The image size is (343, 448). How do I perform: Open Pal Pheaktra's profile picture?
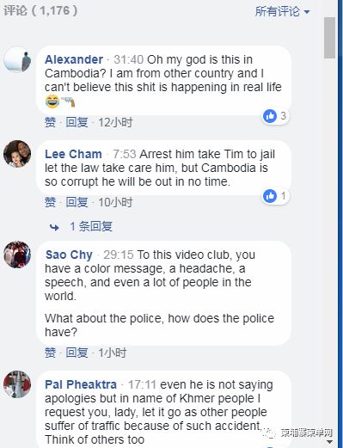click(17, 384)
